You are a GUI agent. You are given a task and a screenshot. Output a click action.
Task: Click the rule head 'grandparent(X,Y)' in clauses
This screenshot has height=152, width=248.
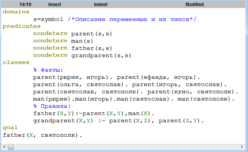[63, 121]
